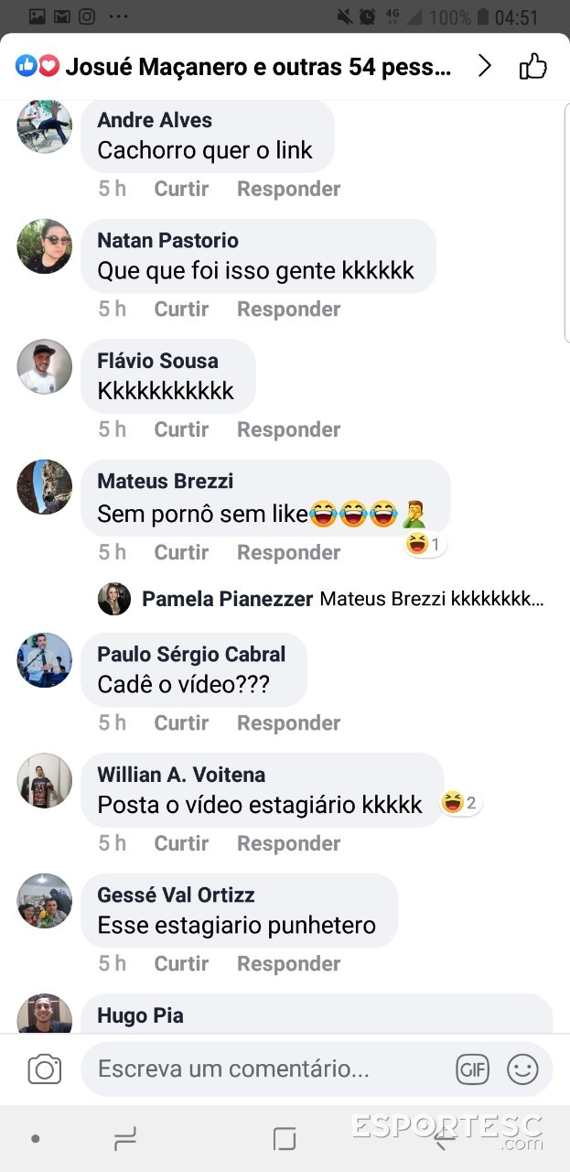Tap the Android recent apps icon
This screenshot has width=570, height=1172.
coord(124,1139)
